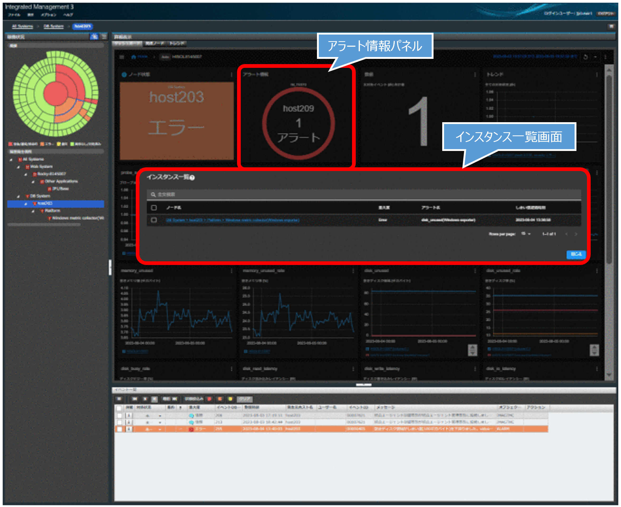
Task: Open disk_unused_rate panel three-dot menu
Action: 597,271
